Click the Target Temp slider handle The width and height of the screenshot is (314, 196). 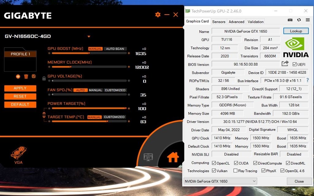point(107,121)
